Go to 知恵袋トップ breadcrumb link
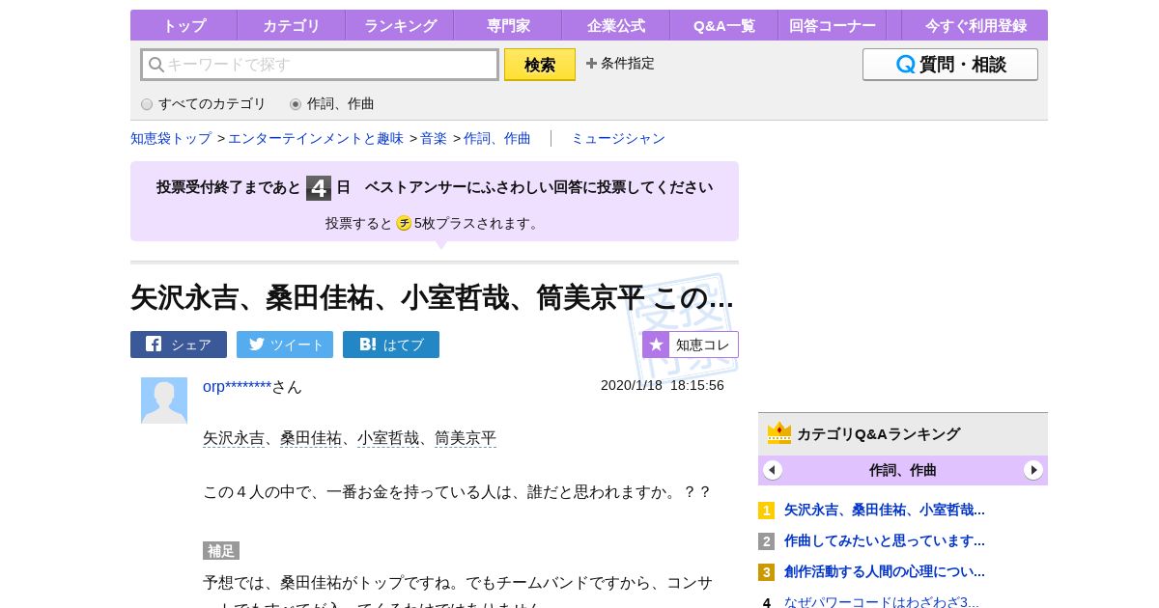1159x608 pixels. pyautogui.click(x=171, y=138)
